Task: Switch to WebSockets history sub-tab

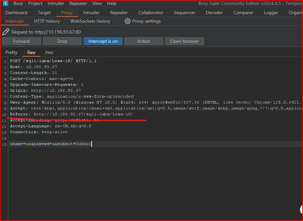Action: pos(90,21)
